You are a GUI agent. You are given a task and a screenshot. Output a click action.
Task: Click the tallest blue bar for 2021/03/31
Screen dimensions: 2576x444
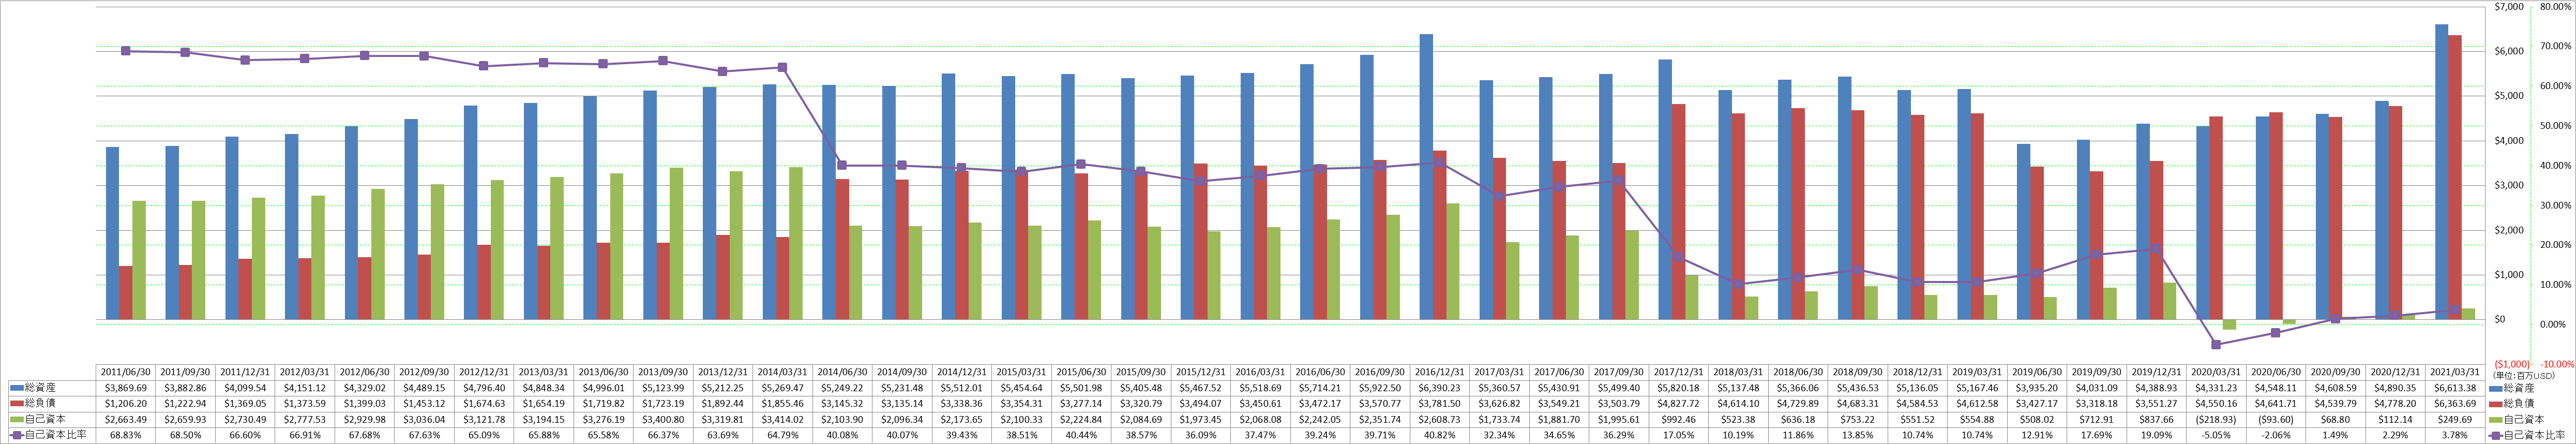(2441, 172)
